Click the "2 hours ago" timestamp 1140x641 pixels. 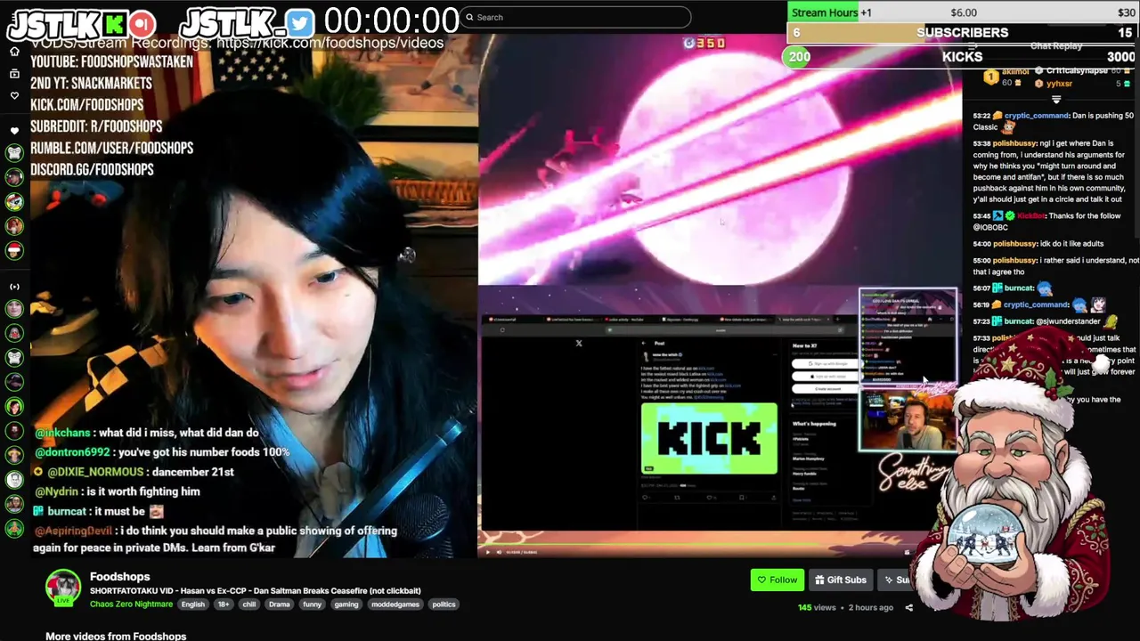coord(871,607)
